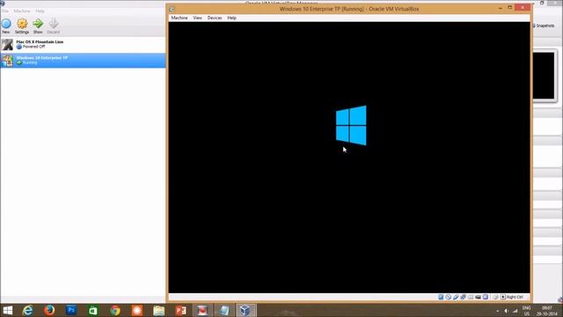Open File menu in VirtualBox Manager
Screen dimensions: 563x317
point(5,11)
